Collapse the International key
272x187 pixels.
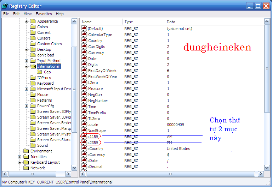26,66
